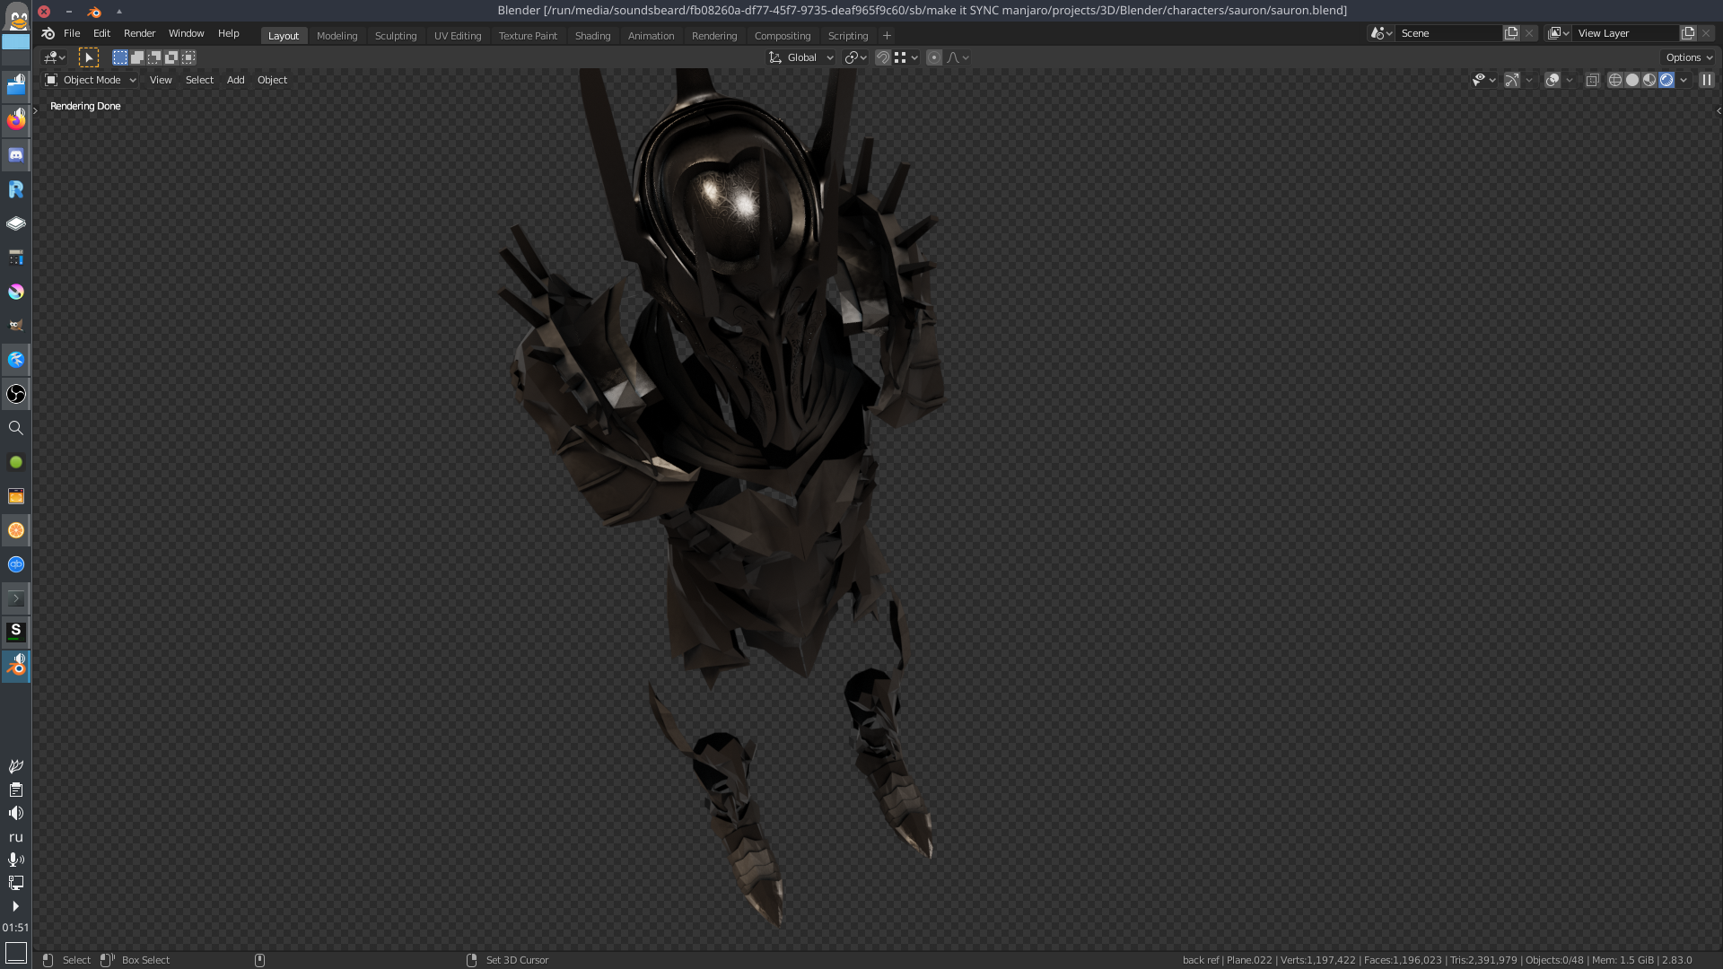Open viewport View menu
Viewport: 1723px width, 969px height.
pyautogui.click(x=161, y=80)
